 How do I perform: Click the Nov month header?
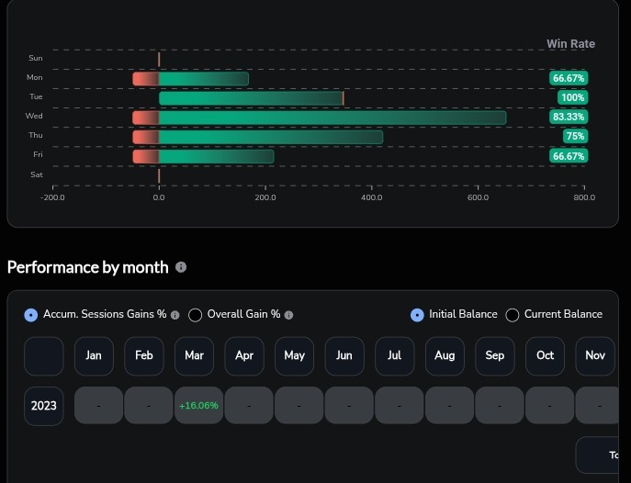(595, 356)
